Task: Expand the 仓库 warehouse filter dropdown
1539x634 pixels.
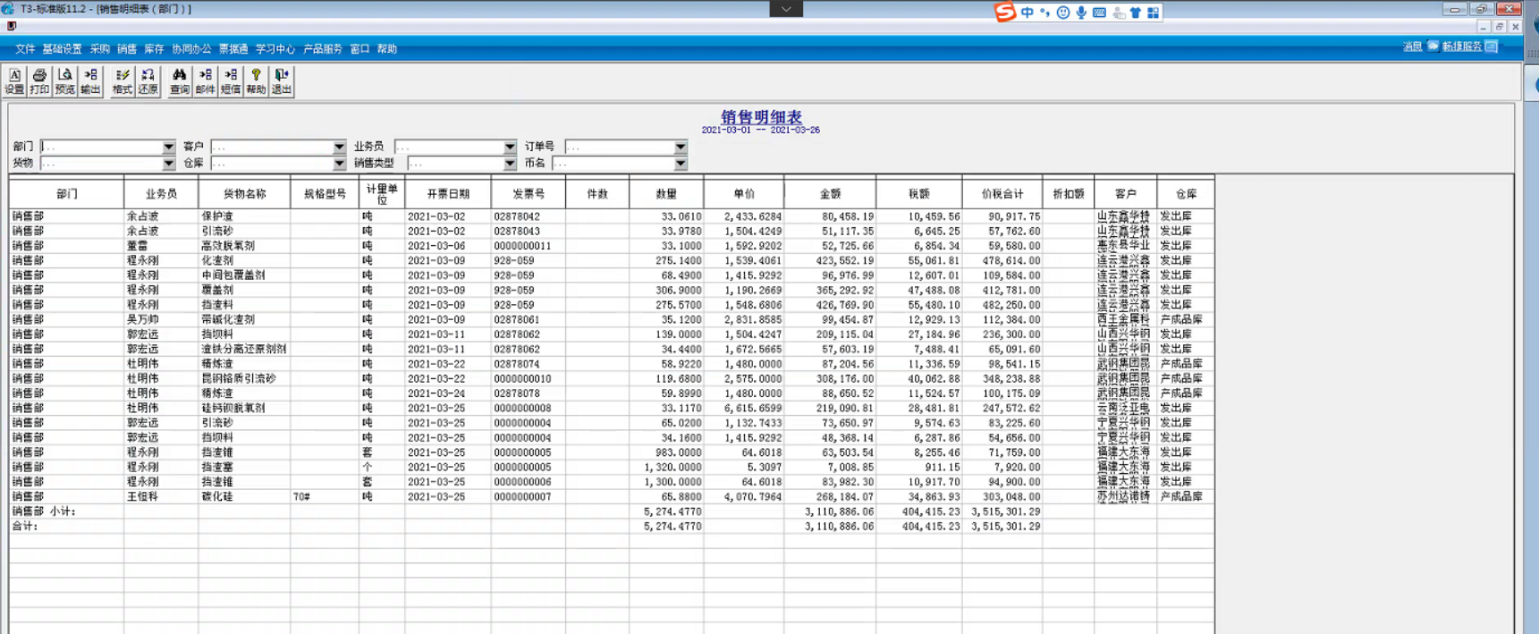Action: pos(339,164)
